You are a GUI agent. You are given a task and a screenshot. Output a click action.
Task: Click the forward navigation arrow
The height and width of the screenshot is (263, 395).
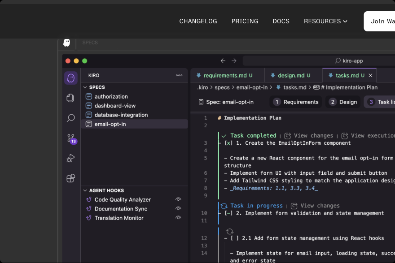[x=234, y=60]
